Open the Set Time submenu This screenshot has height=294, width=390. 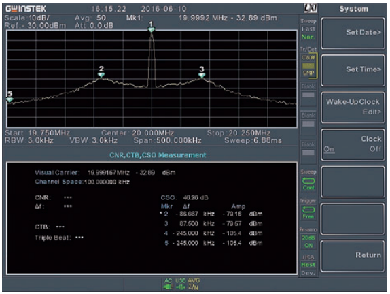(353, 70)
